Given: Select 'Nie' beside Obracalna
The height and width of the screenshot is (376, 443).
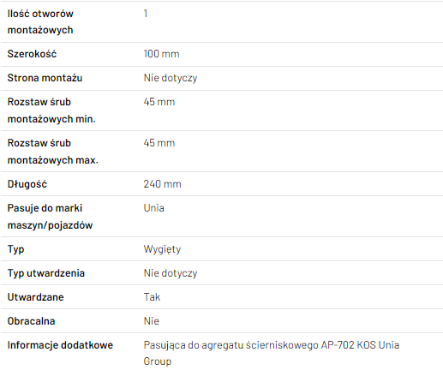Looking at the screenshot, I should [151, 321].
